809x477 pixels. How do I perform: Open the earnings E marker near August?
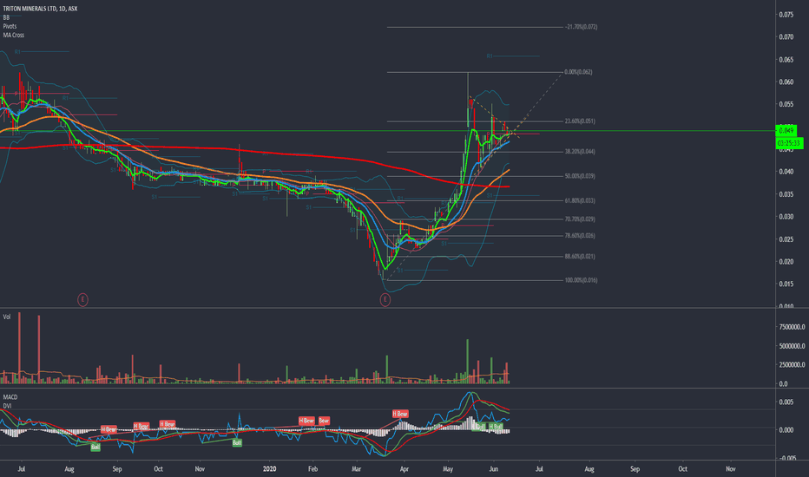82,299
